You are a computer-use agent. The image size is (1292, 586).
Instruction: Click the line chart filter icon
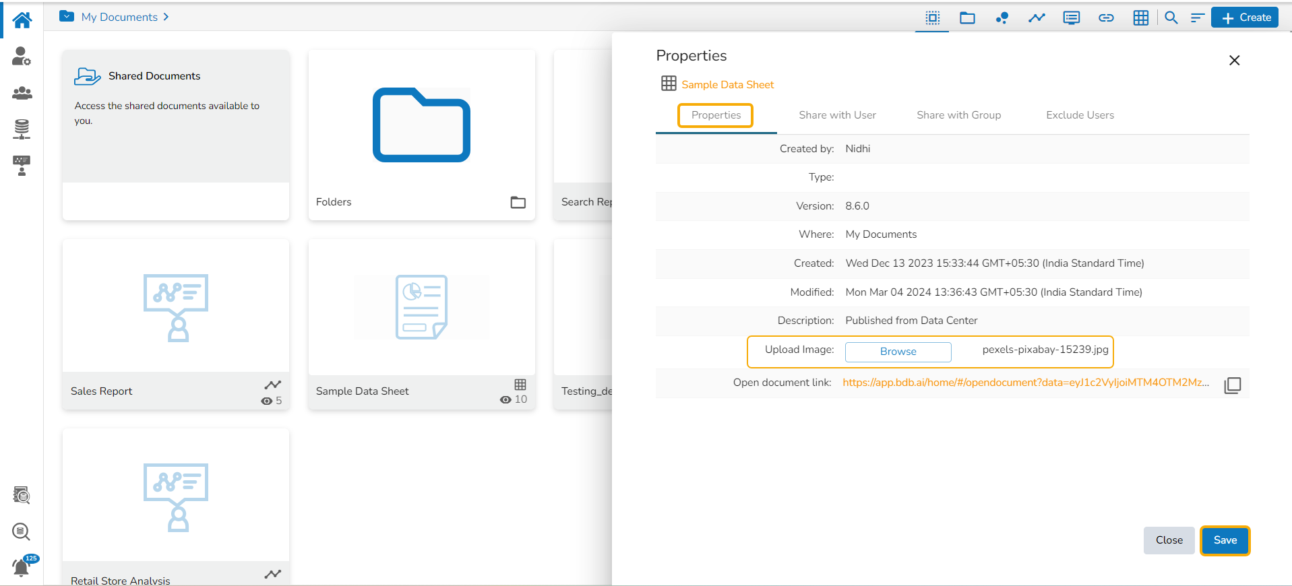pyautogui.click(x=1037, y=18)
